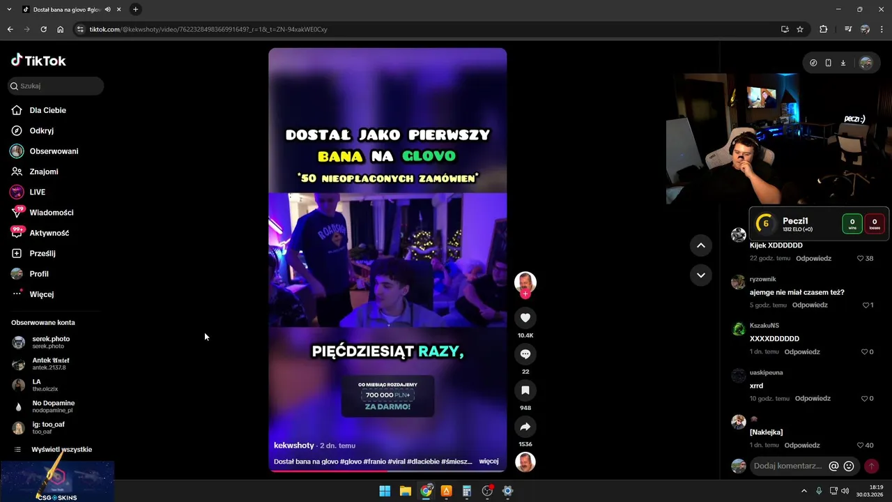Open the spinning sound disc avatar
Viewport: 892px width, 502px height.
525,462
